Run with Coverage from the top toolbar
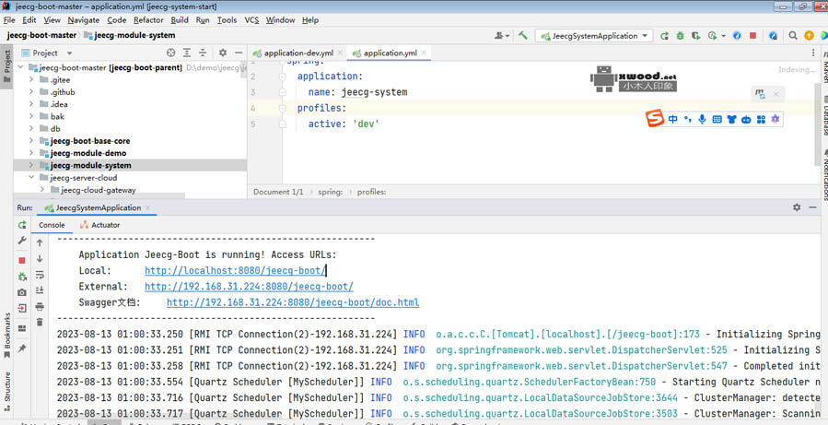The height and width of the screenshot is (425, 828). pyautogui.click(x=696, y=35)
